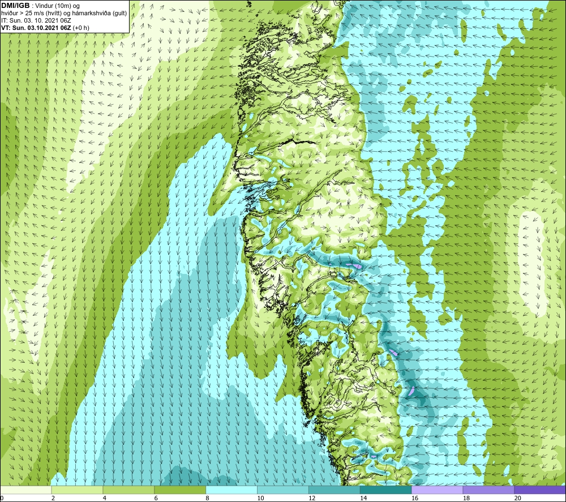Click the 18–20 m/s medium purple swatch
This screenshot has width=566, height=502.
[x=488, y=490]
